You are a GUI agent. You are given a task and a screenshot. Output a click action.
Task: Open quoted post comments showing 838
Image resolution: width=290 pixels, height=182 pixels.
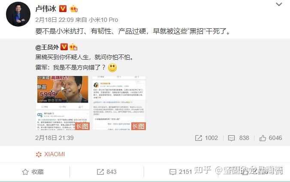click(239, 138)
